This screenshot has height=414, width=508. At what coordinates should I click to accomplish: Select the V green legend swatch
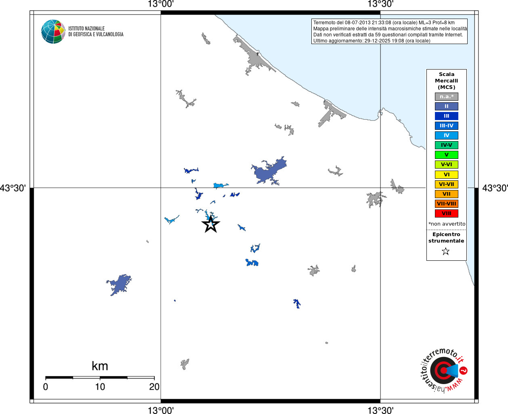[446, 155]
